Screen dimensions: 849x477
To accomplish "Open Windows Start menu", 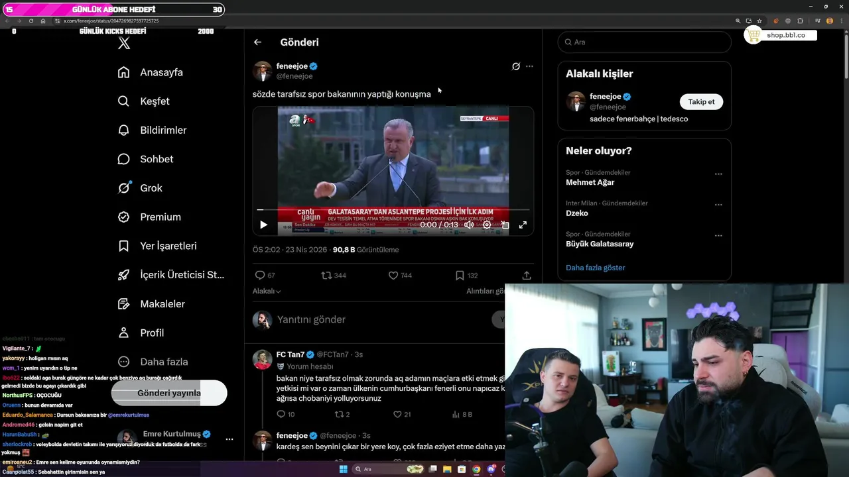I will [343, 469].
